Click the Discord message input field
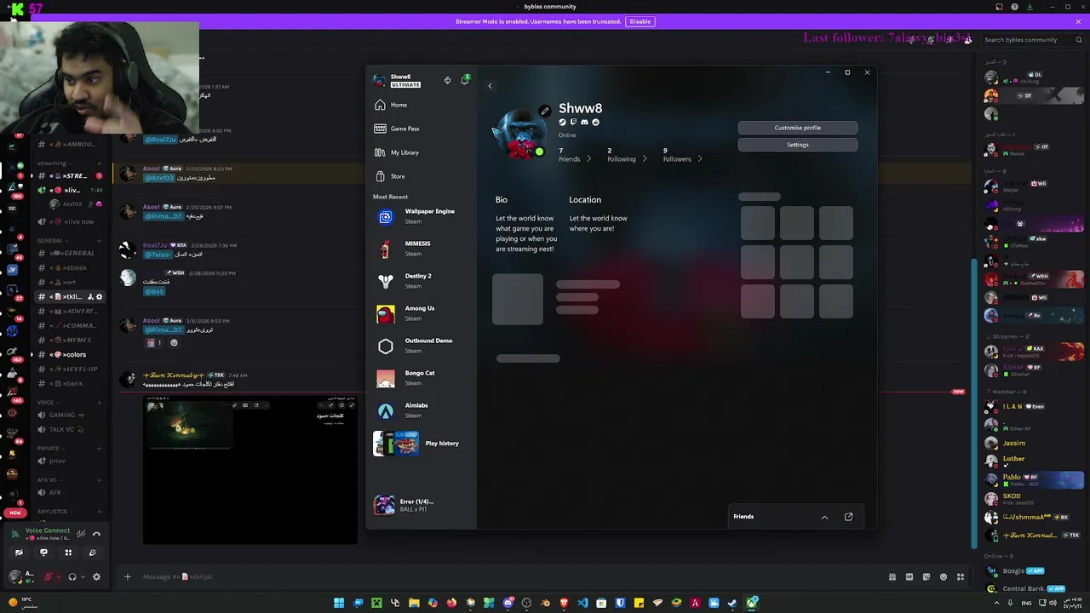Image resolution: width=1090 pixels, height=613 pixels. (511, 576)
